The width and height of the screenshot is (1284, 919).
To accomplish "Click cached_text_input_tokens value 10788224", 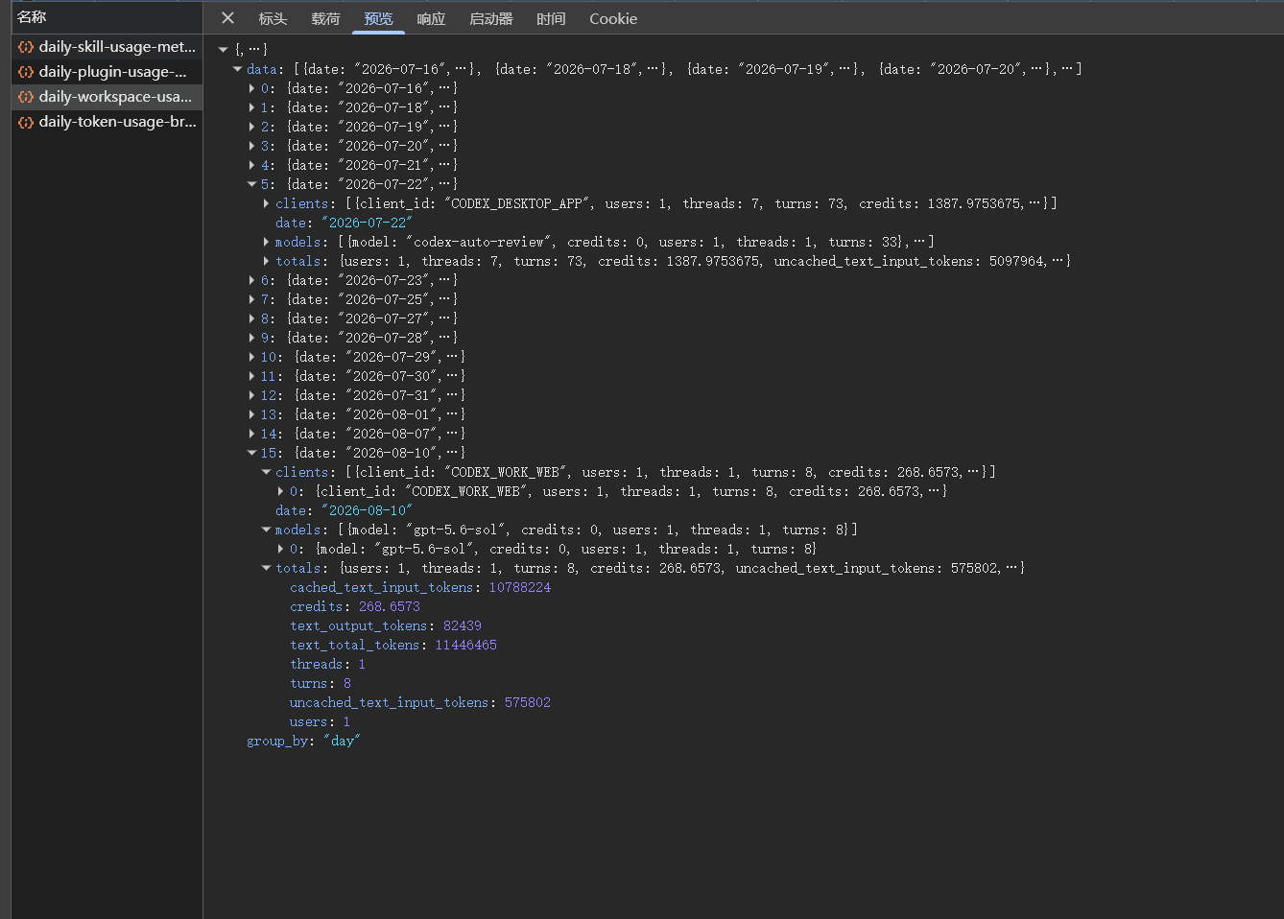I will [x=520, y=587].
